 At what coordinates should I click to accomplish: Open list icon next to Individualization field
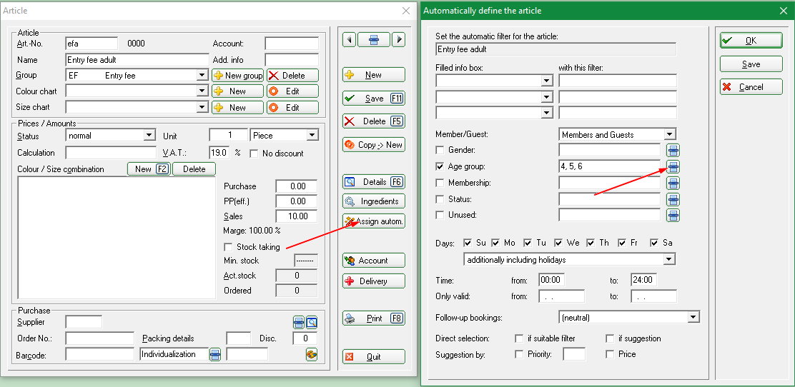[214, 354]
